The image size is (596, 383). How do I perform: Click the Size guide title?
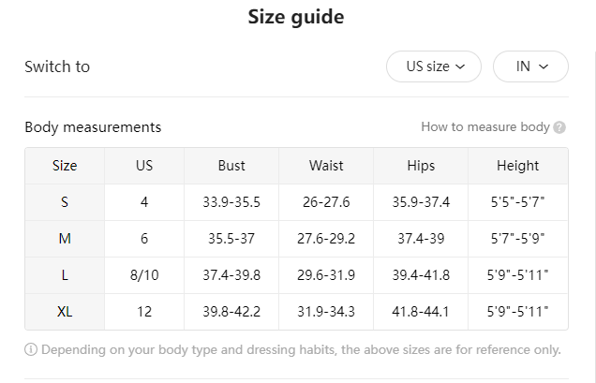296,17
